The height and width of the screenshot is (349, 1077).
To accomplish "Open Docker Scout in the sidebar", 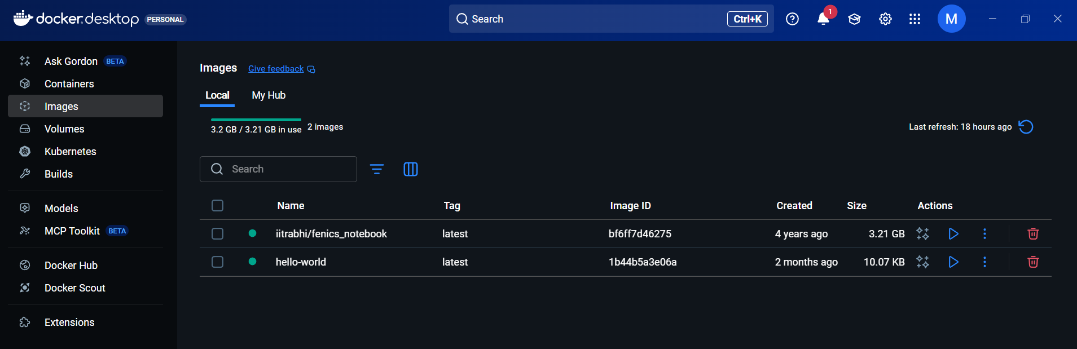I will pyautogui.click(x=85, y=288).
